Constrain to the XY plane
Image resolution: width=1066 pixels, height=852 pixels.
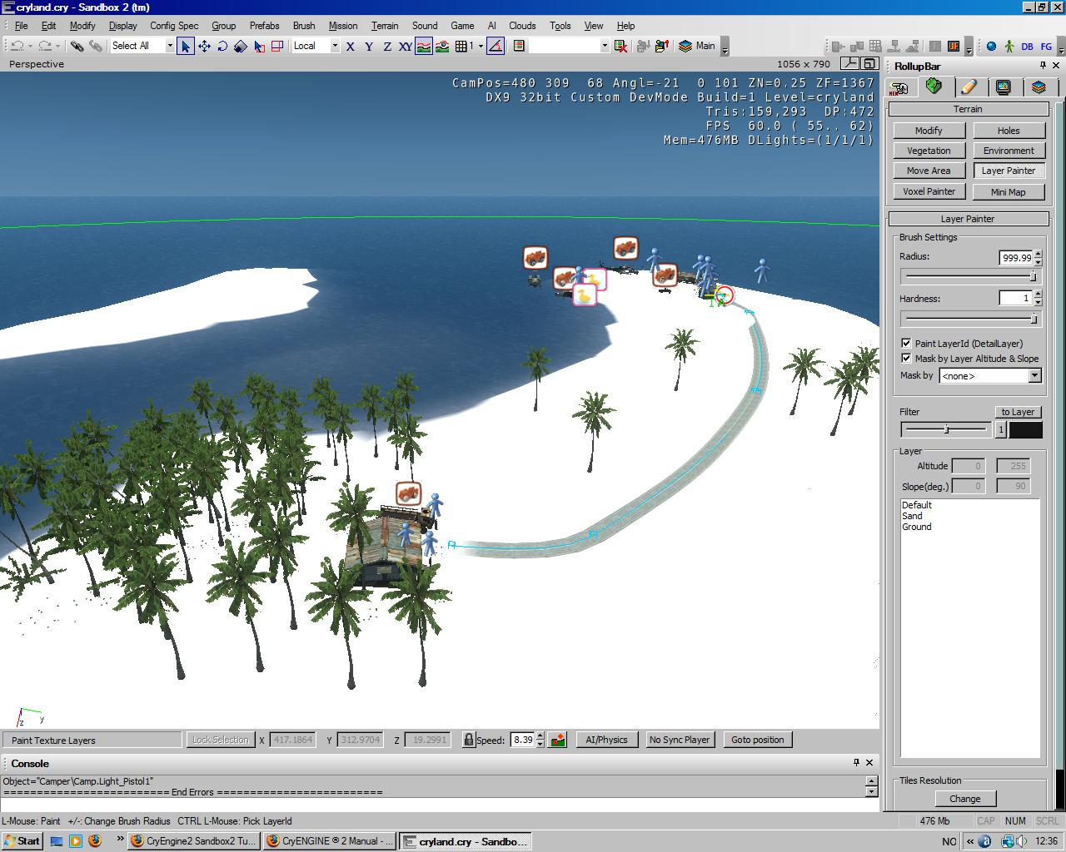(406, 46)
